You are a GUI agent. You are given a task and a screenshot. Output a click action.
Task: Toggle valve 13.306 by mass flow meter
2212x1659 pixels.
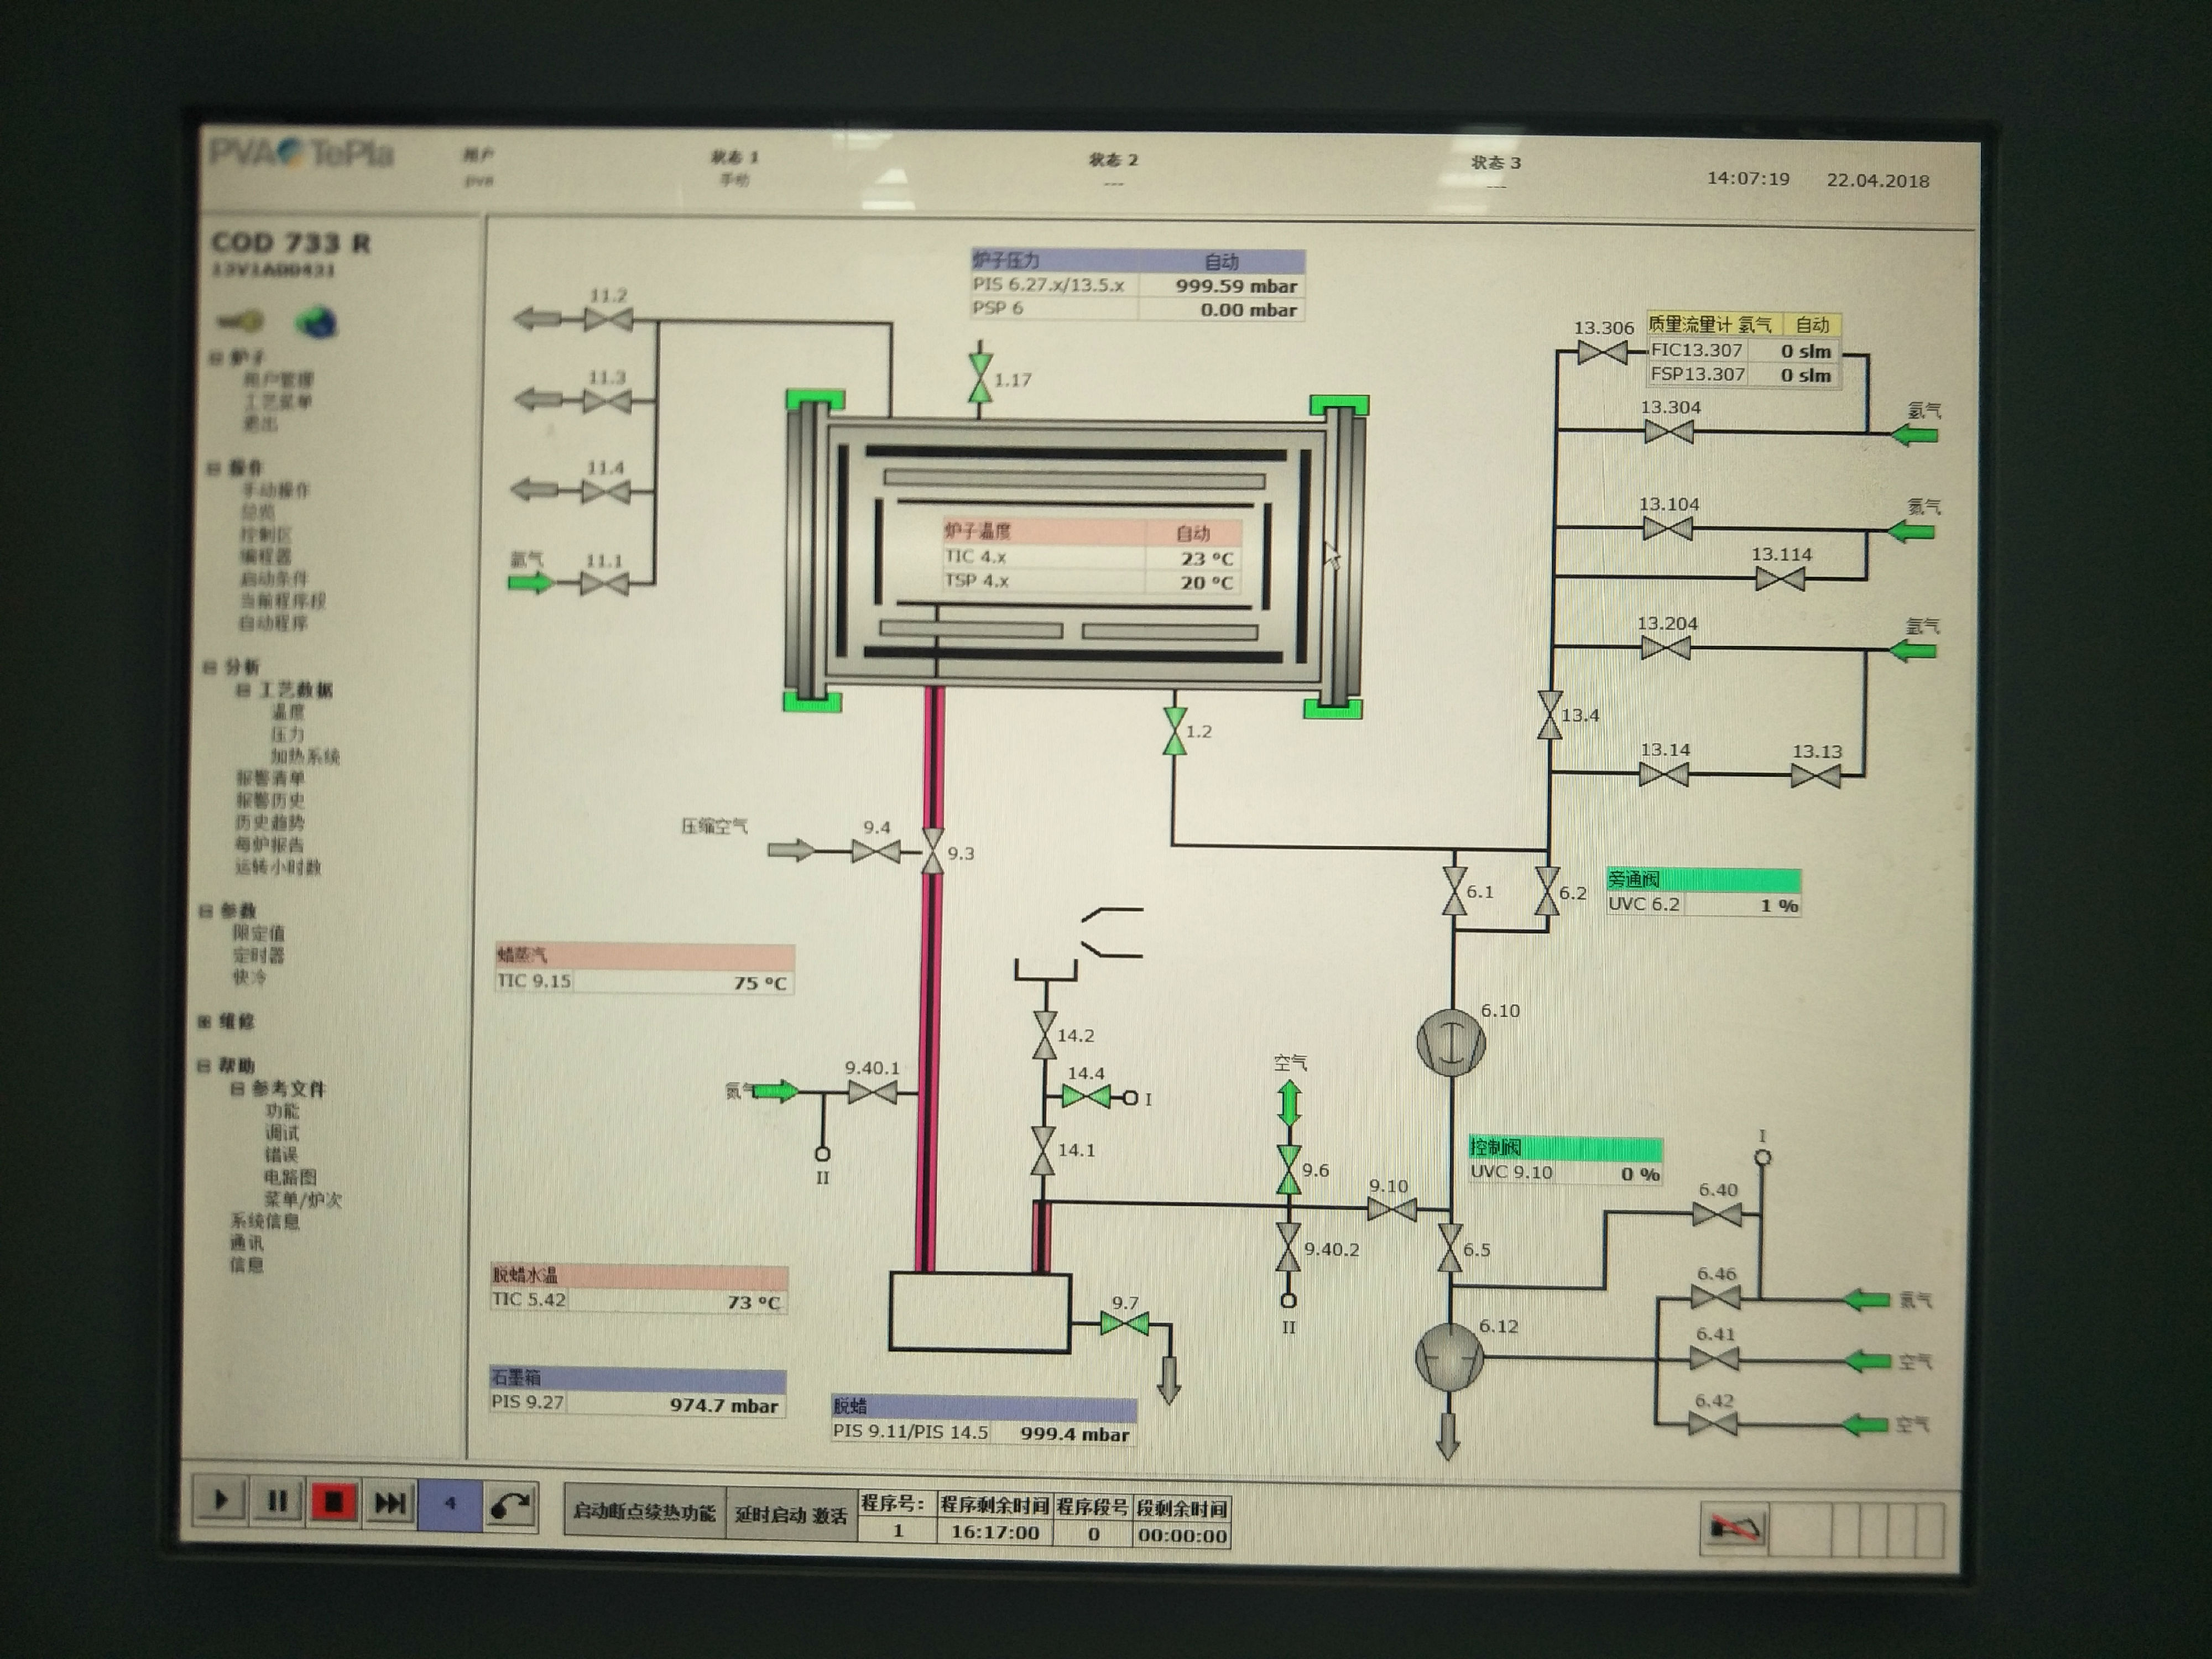pos(1602,352)
